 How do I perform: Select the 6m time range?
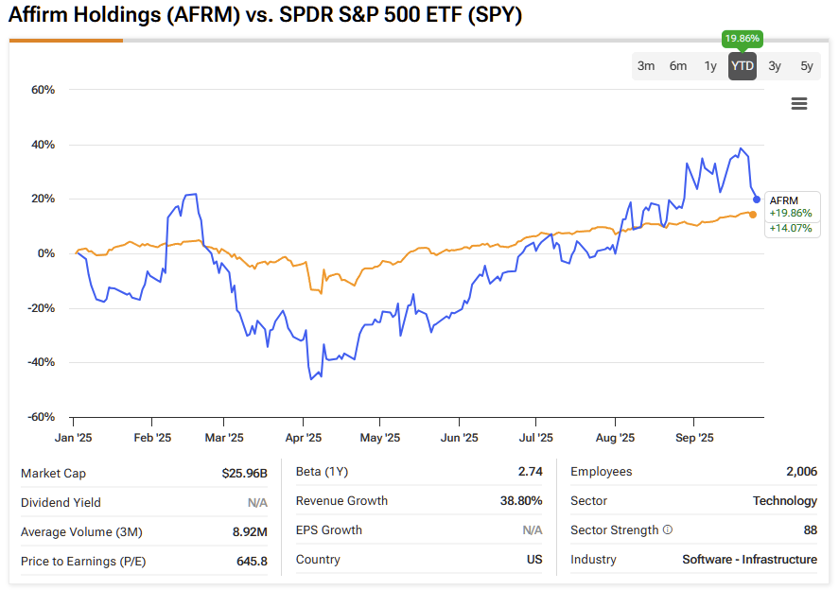pos(678,66)
